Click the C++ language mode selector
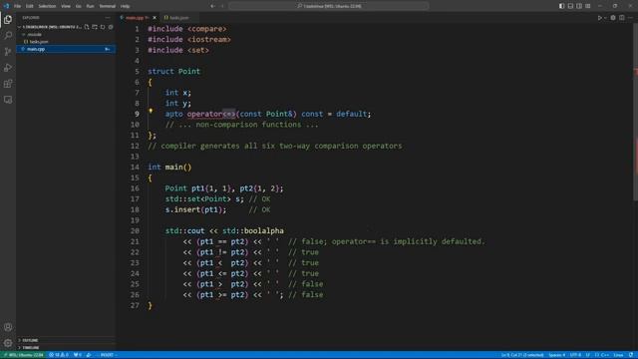Viewport: 638px width, 359px height. coord(602,355)
